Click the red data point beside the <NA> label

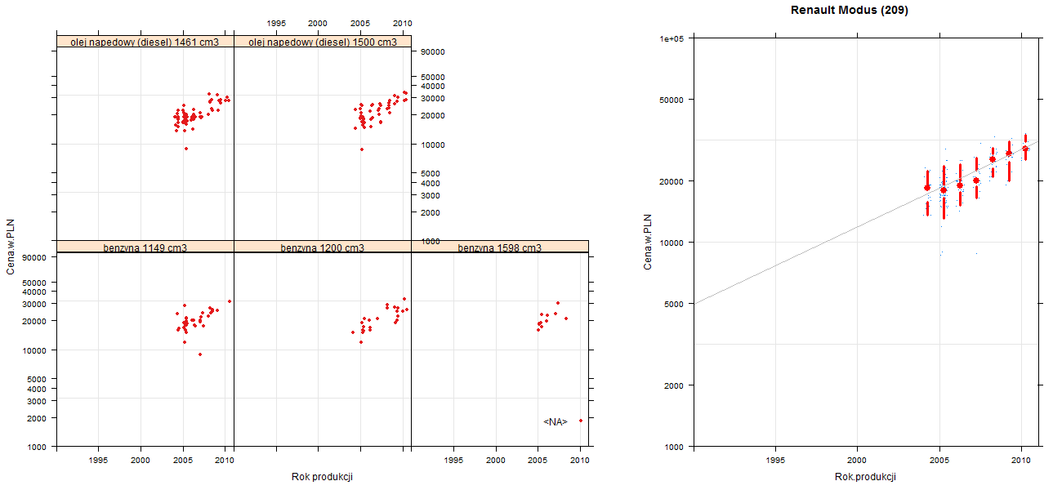(x=581, y=421)
